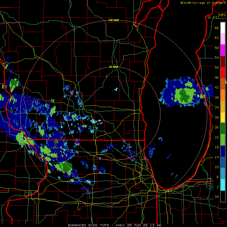This screenshot has width=227, height=227.
Task: Select the dark green 26 kft legend swatch
Action: tap(223, 128)
